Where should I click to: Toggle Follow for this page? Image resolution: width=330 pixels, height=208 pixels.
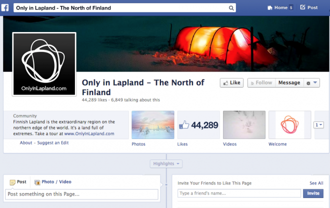(261, 82)
